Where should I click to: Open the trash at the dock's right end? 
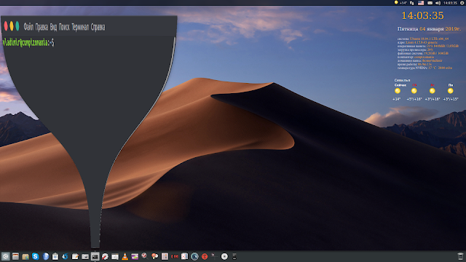[460, 256]
